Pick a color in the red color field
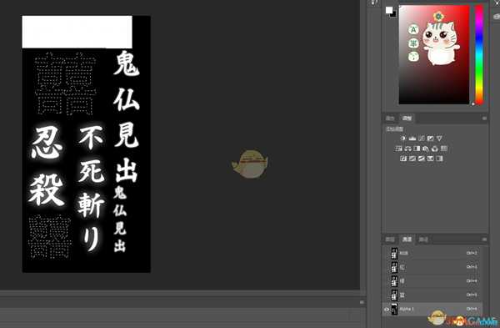Image resolution: width=500 pixels, height=328 pixels. tap(434, 54)
